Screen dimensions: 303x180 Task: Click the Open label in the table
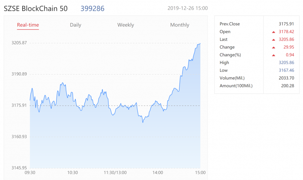(225, 32)
